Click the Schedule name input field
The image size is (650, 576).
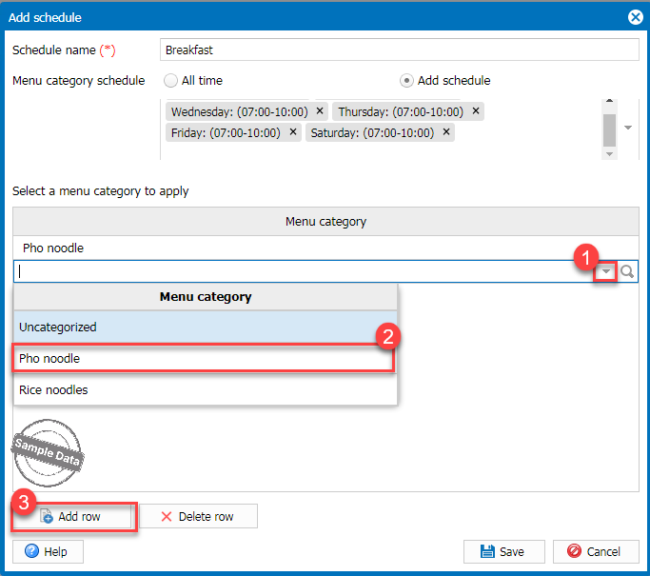point(399,50)
